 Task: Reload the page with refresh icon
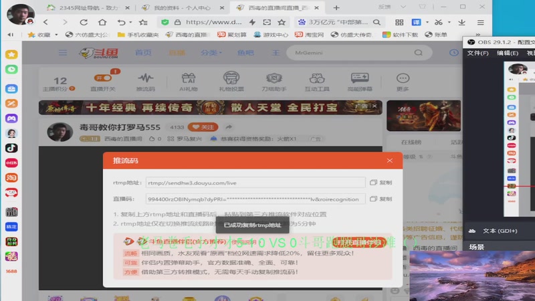(84, 22)
